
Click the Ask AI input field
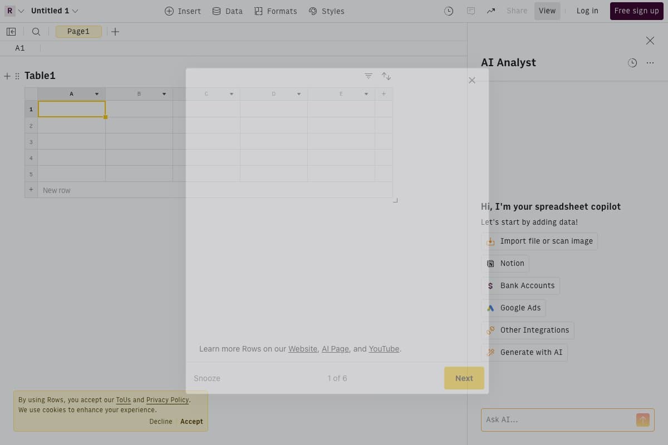click(557, 419)
